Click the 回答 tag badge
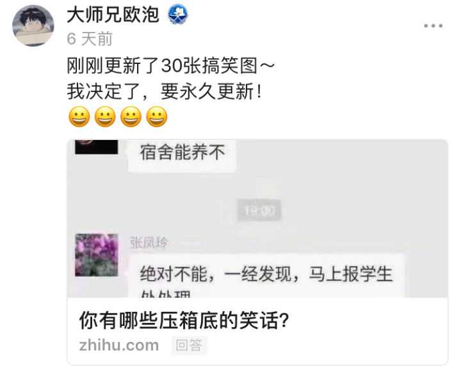Viewport: 461px width, 372px height. [189, 345]
